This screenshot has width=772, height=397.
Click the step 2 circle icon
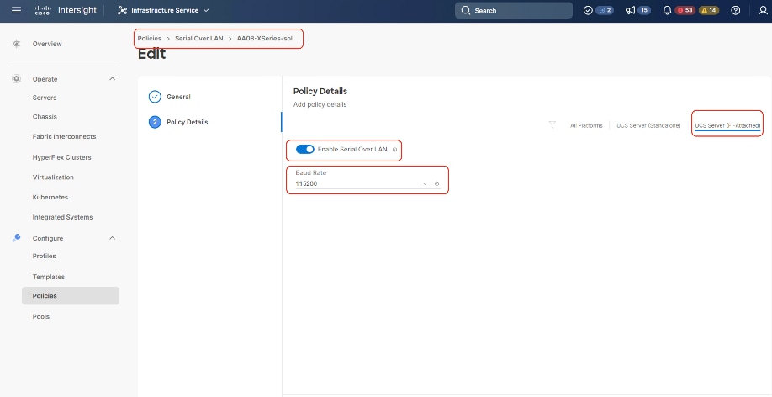click(155, 122)
